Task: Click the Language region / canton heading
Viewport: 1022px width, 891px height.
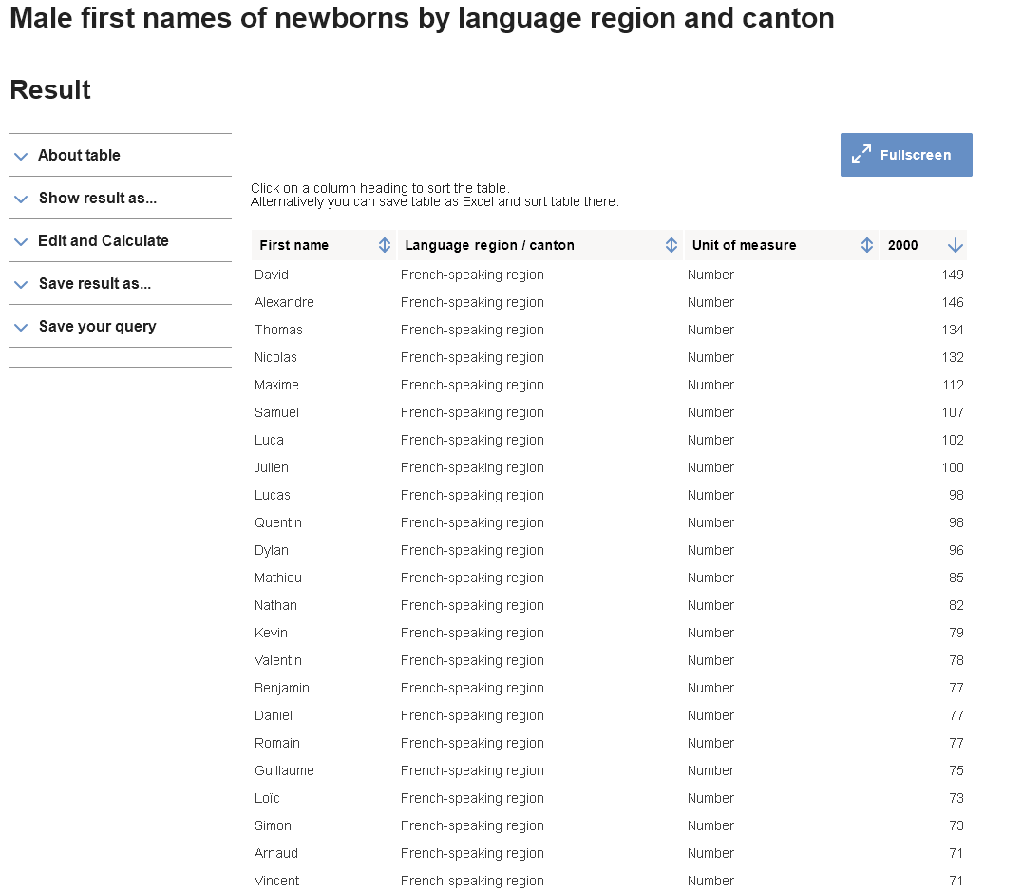Action: [x=489, y=245]
